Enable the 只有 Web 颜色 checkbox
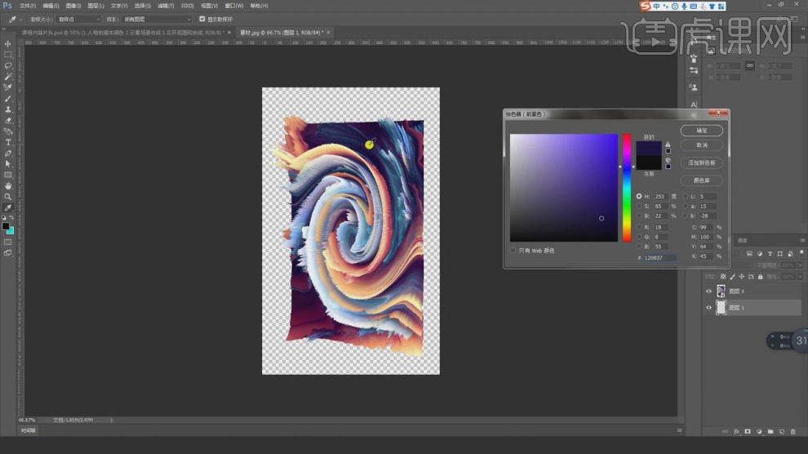The height and width of the screenshot is (454, 808). [513, 250]
